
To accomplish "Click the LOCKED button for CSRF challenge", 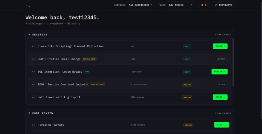I will point(221,59).
